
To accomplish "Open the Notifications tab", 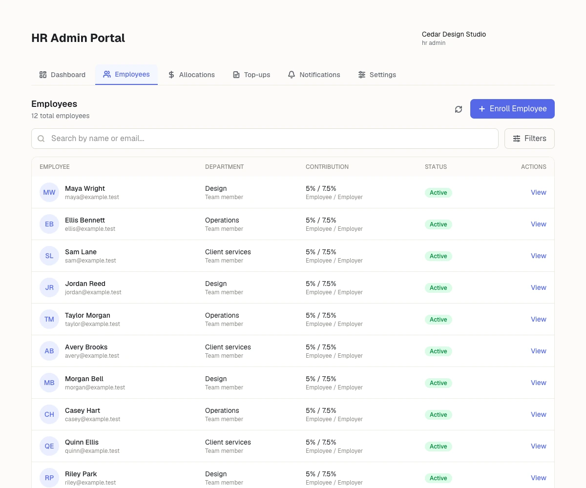I will point(314,75).
